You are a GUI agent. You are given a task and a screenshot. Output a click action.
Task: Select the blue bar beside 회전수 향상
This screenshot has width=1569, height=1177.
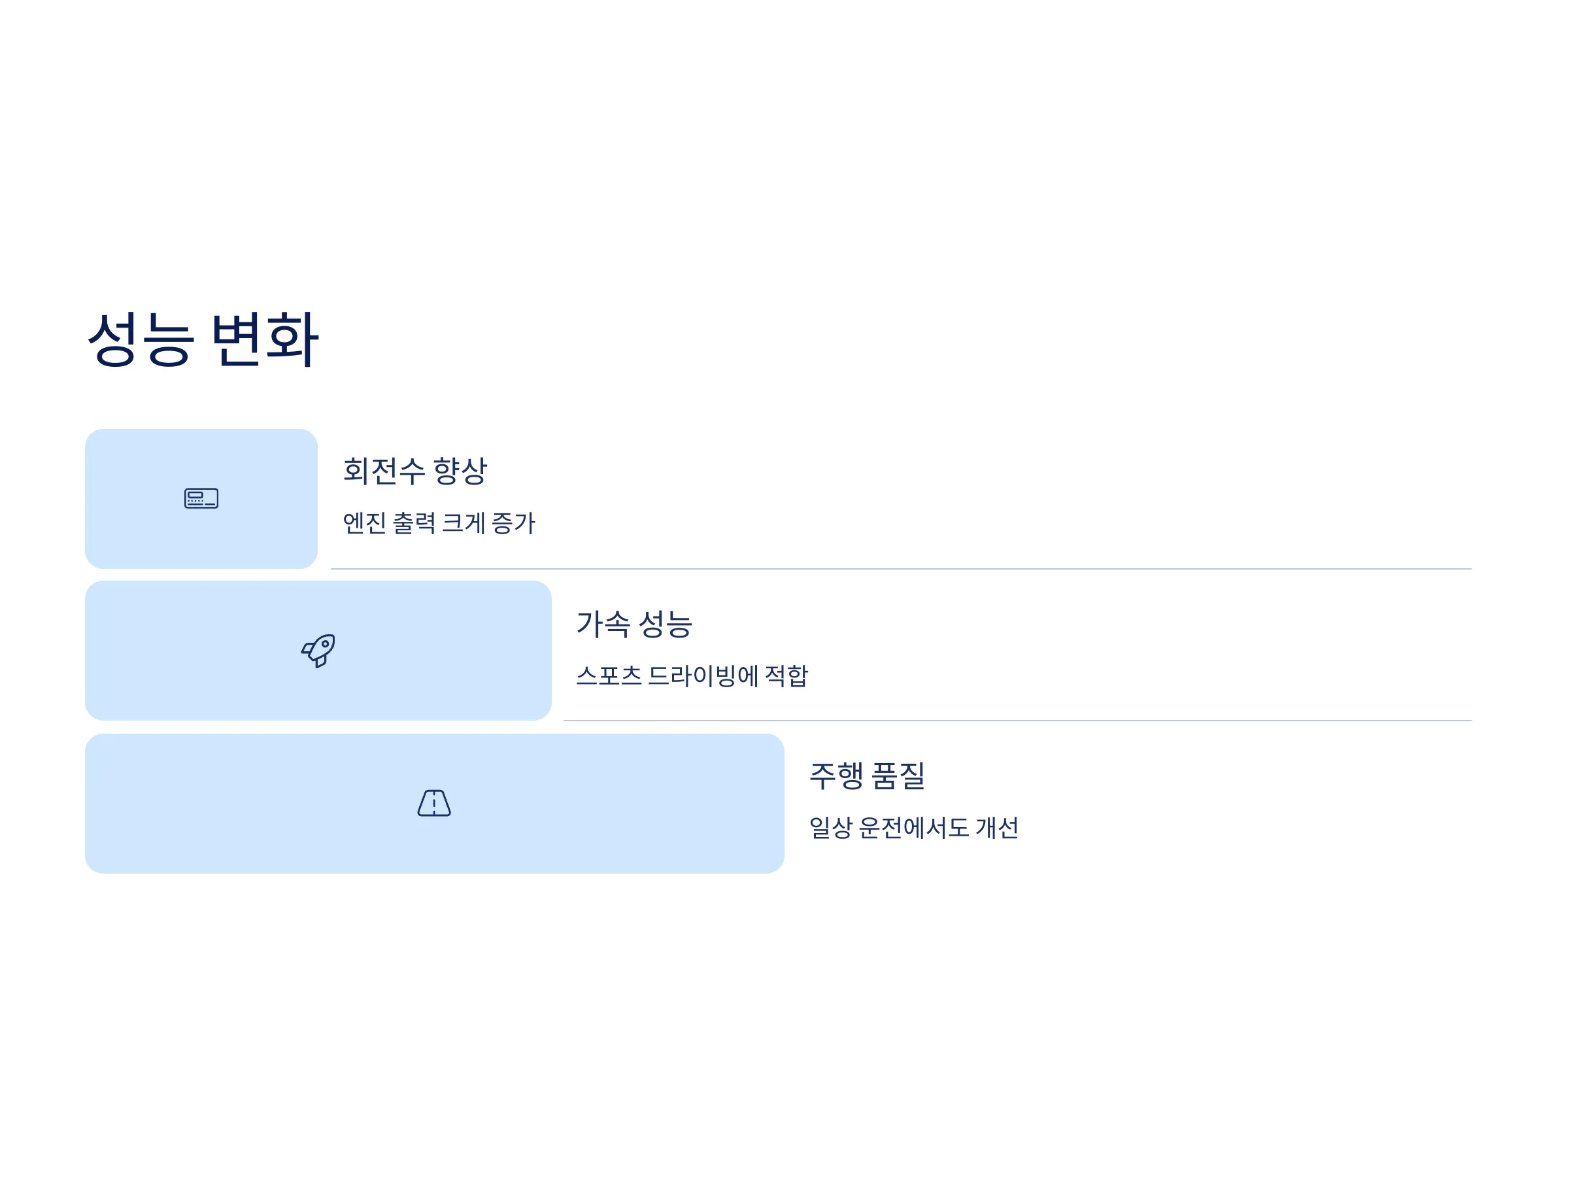(201, 498)
